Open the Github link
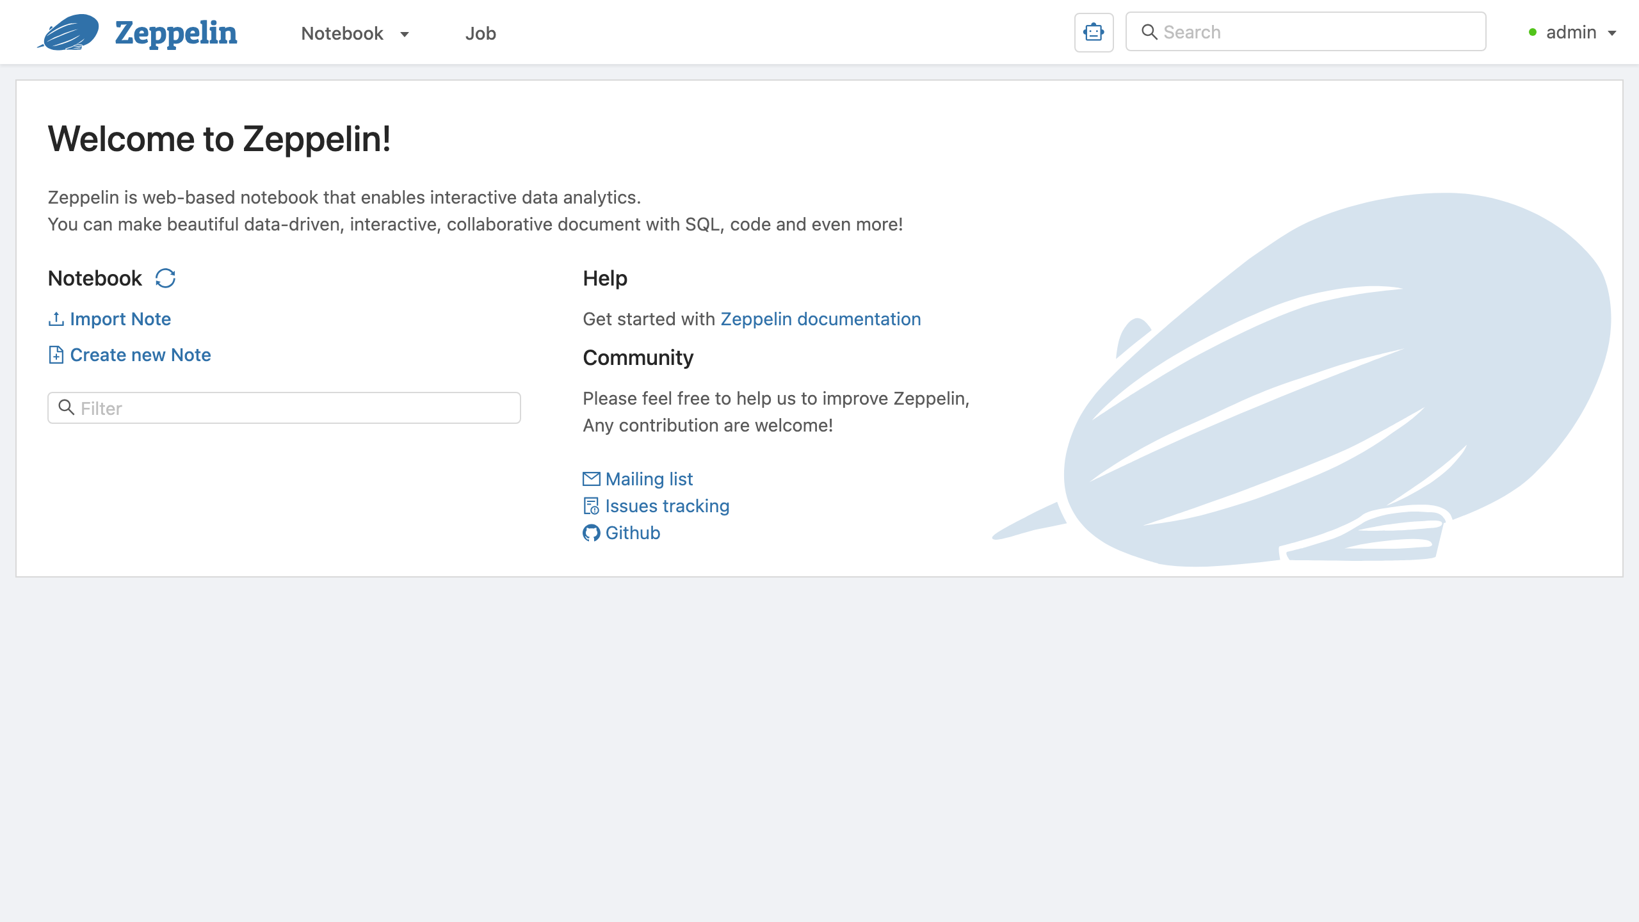Image resolution: width=1639 pixels, height=922 pixels. pyautogui.click(x=633, y=533)
